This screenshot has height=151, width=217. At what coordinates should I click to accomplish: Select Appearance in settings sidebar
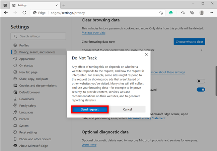click(27, 59)
